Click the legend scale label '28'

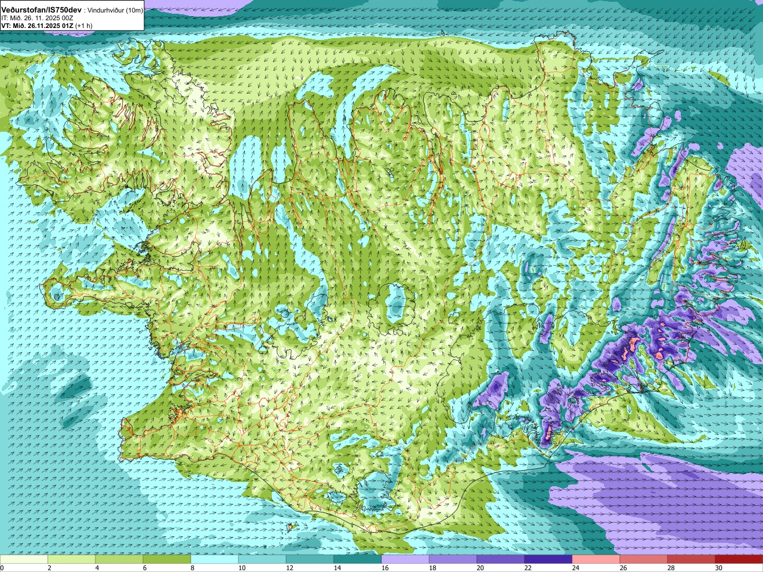(671, 568)
